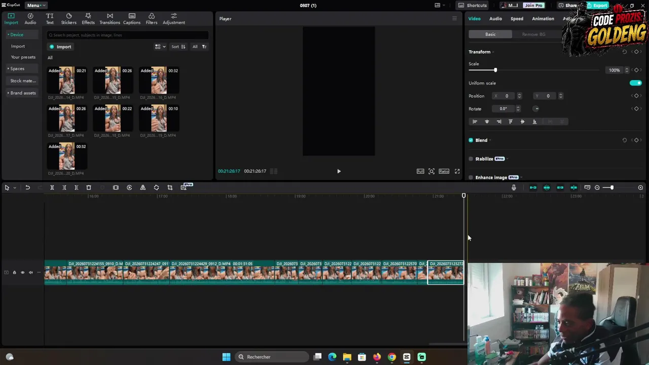This screenshot has height=365, width=649.
Task: Click the Undo arrow in timeline toolbar
Action: pos(27,188)
